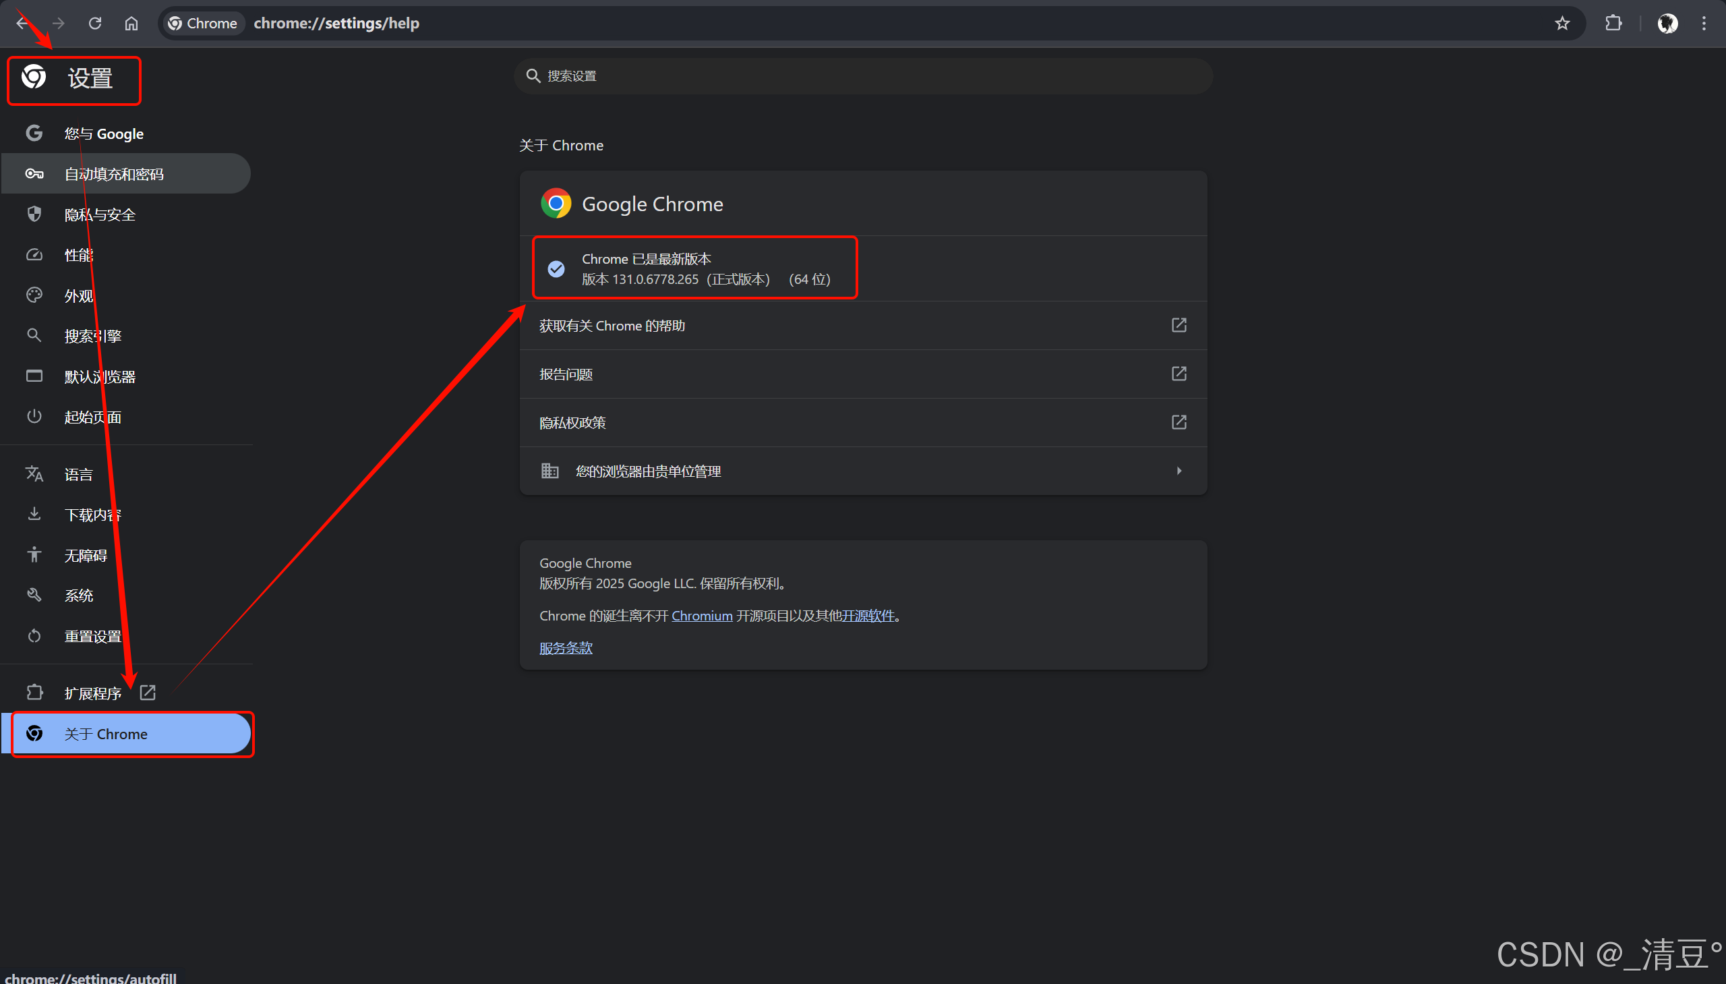This screenshot has height=984, width=1726.
Task: Open the profile avatar menu
Action: pos(1667,23)
